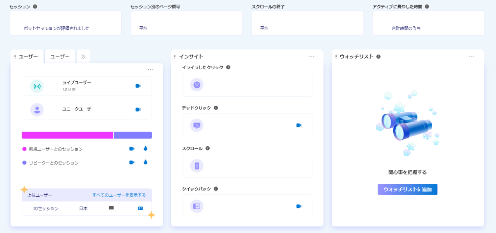The height and width of the screenshot is (233, 496).
Task: Expand more tabs with the » chevron
Action: tap(83, 57)
